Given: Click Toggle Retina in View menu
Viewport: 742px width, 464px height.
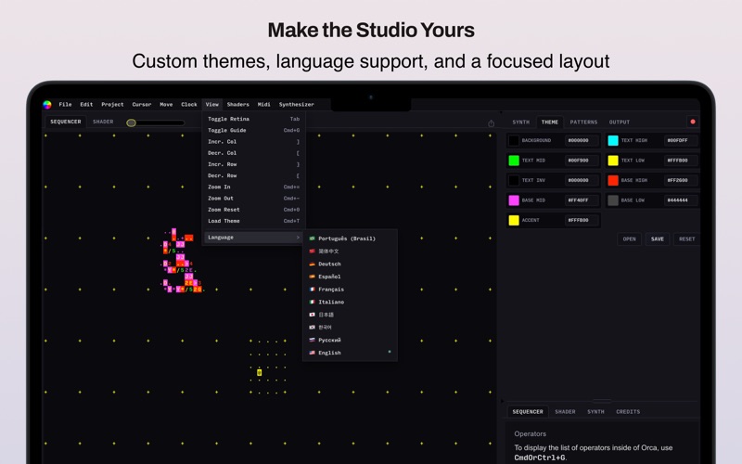Looking at the screenshot, I should [x=253, y=119].
